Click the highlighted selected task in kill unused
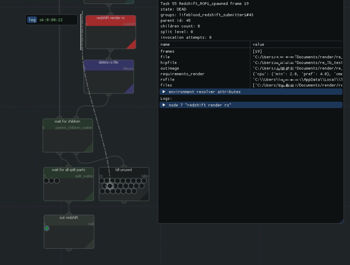The image size is (350, 265). tap(110, 186)
